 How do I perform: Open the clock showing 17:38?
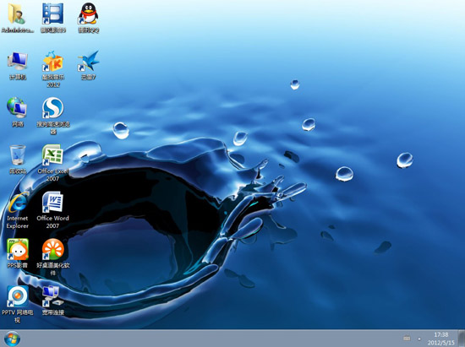pyautogui.click(x=441, y=339)
